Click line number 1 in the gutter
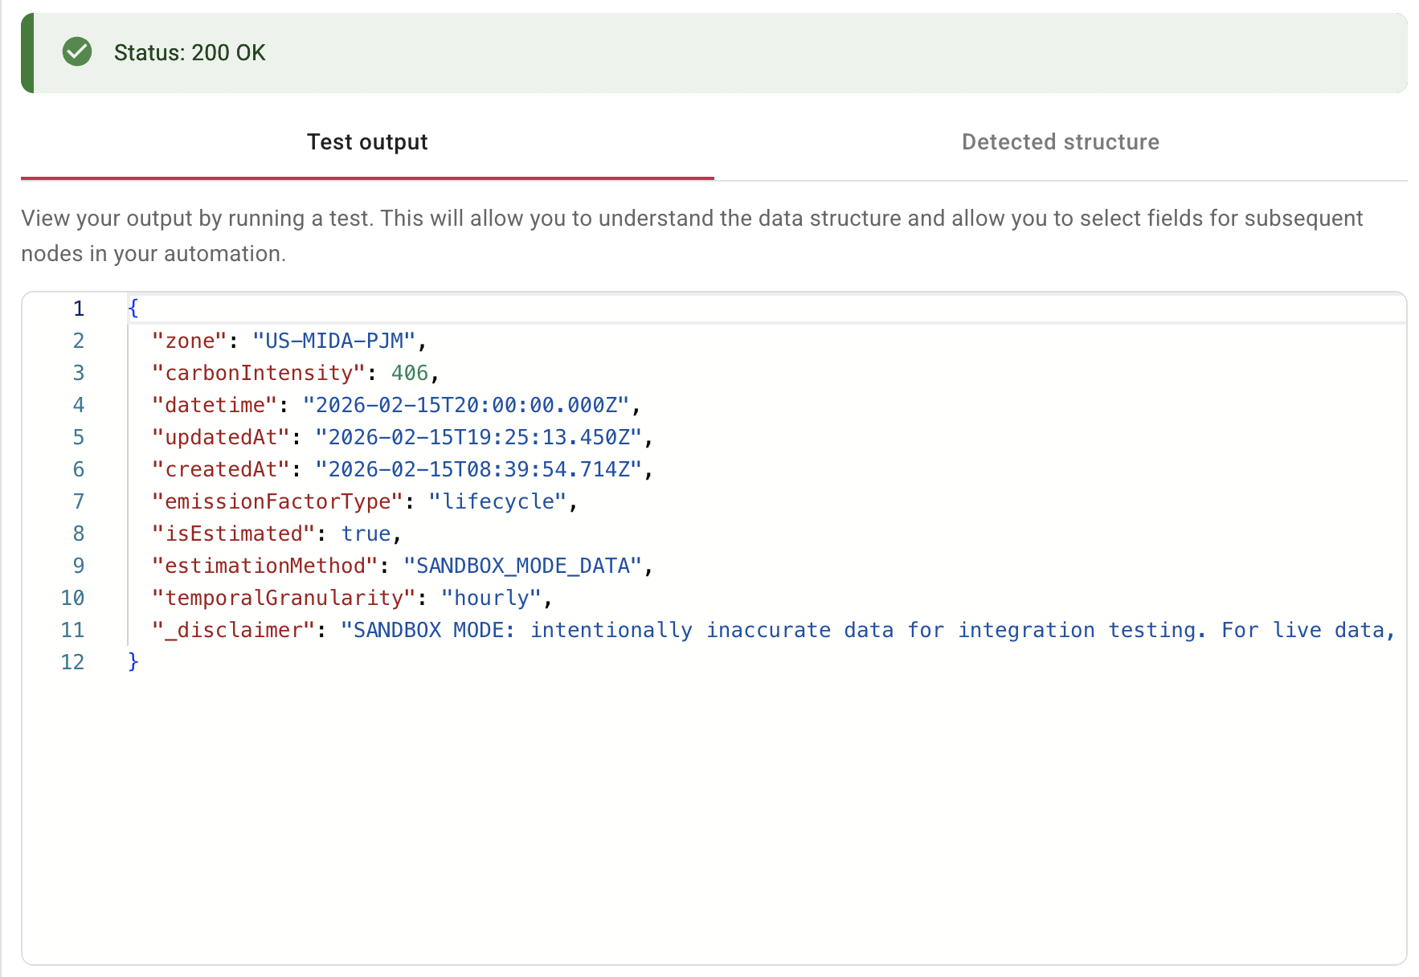The width and height of the screenshot is (1419, 977). click(78, 308)
